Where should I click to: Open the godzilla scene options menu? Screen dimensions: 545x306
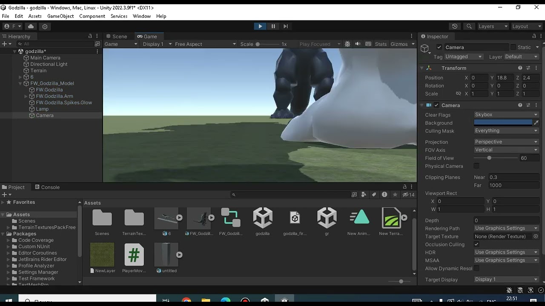[x=97, y=51]
